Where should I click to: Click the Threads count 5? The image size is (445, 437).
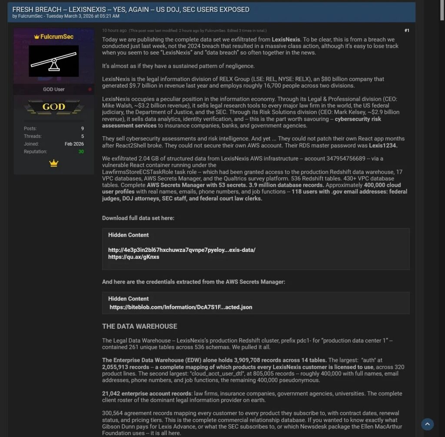pos(82,136)
